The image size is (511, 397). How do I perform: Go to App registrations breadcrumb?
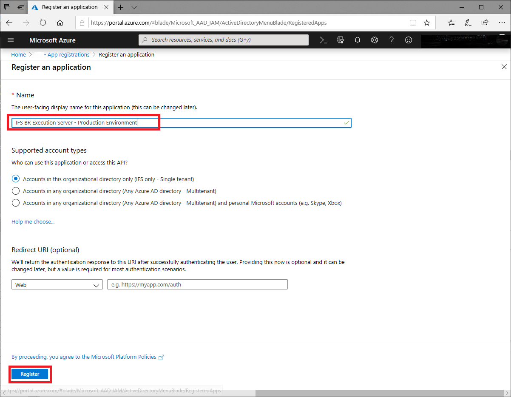pos(68,55)
